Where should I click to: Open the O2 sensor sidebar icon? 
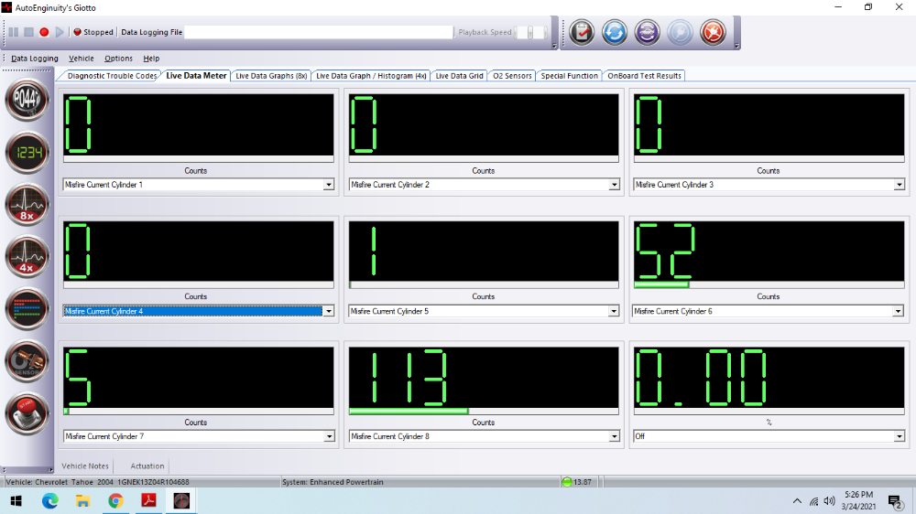coord(28,362)
